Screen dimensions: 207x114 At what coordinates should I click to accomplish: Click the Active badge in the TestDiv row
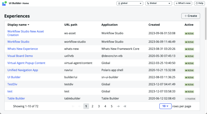point(189,85)
